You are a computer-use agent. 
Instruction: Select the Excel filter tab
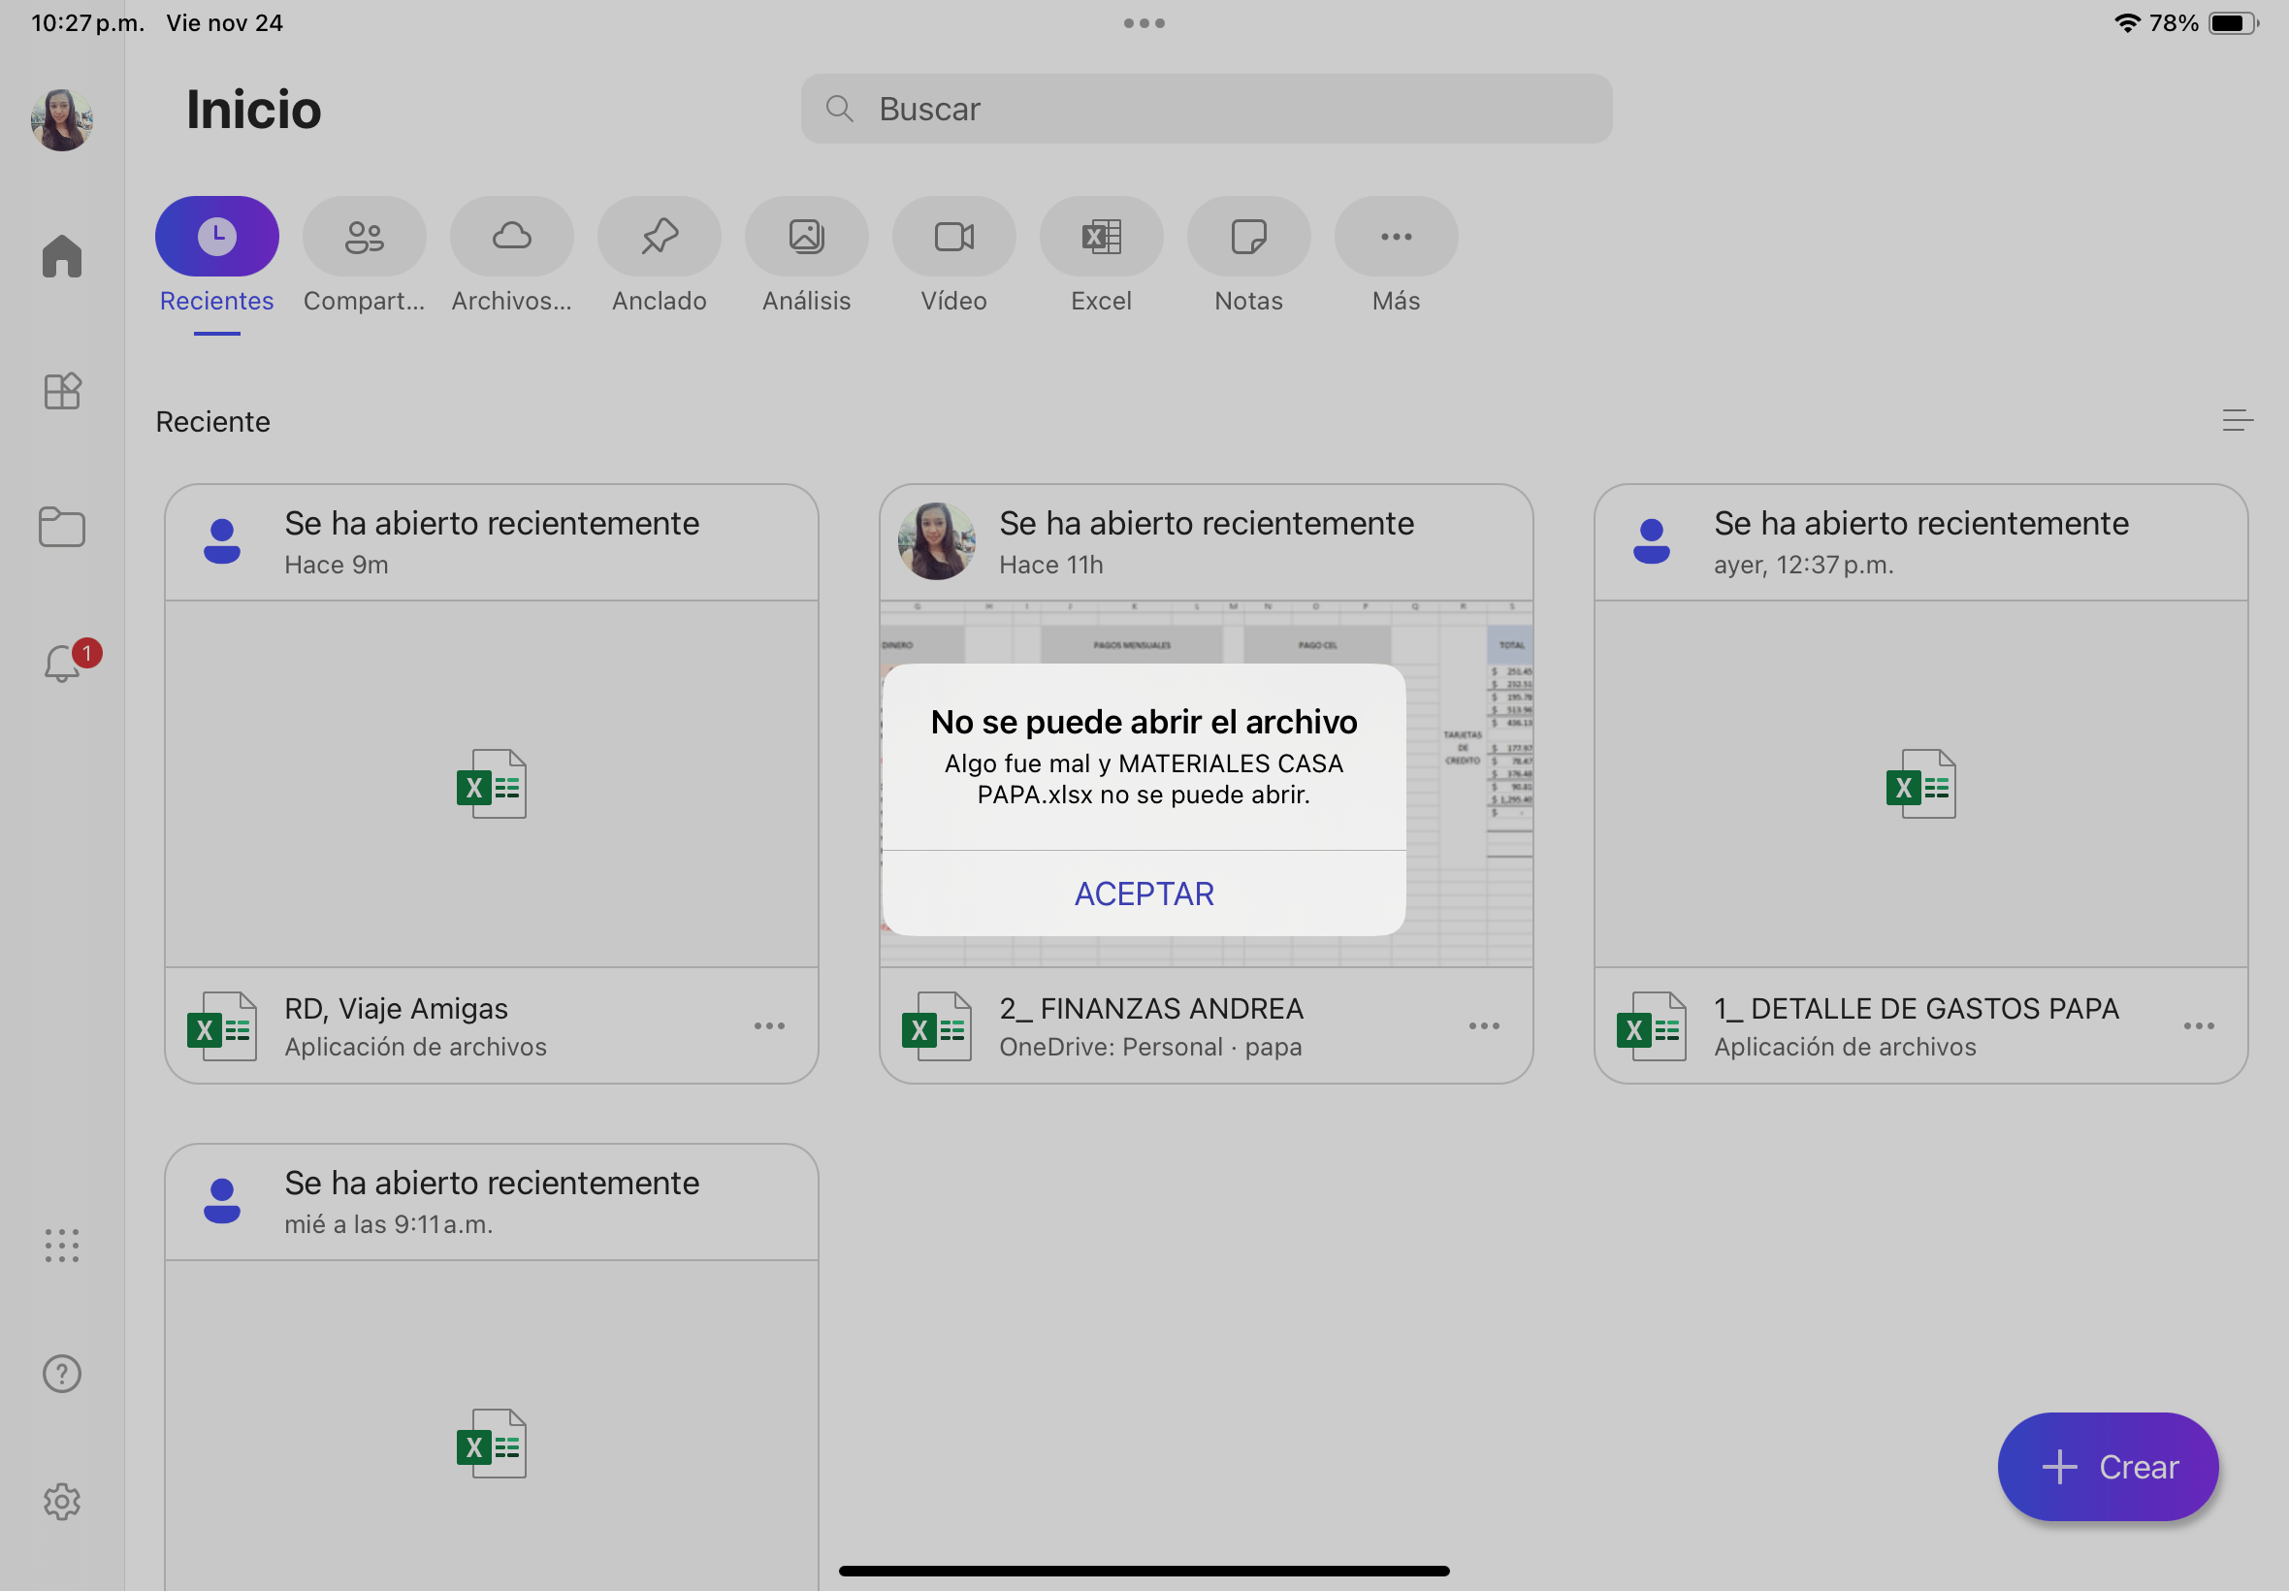click(1101, 237)
